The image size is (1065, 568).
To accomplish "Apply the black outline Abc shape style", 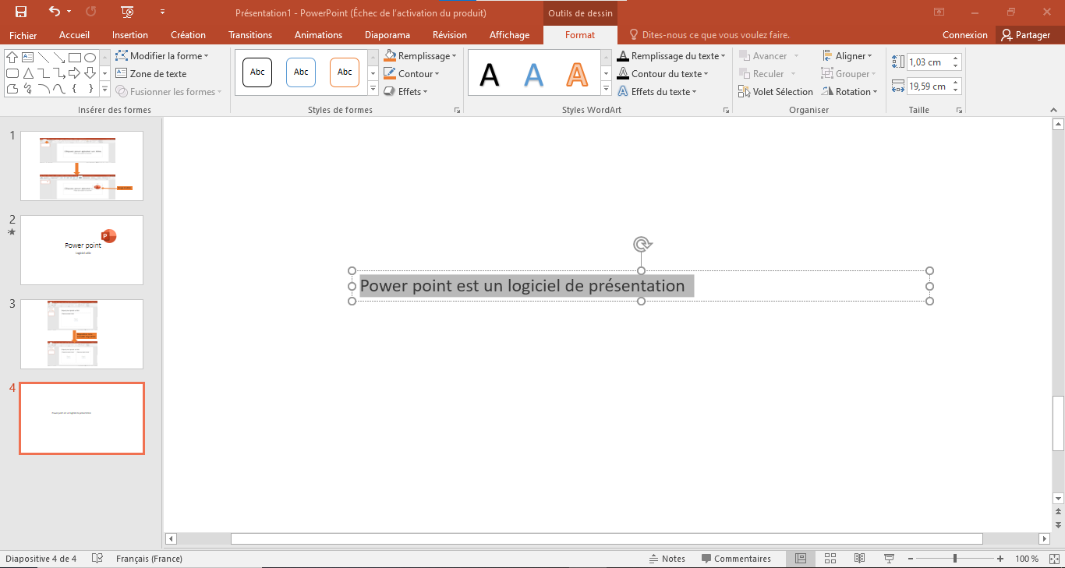I will [257, 72].
